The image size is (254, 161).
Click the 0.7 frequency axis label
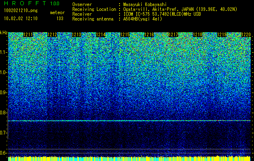[3, 133]
